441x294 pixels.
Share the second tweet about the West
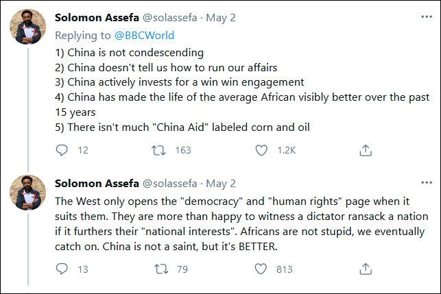[x=366, y=269]
